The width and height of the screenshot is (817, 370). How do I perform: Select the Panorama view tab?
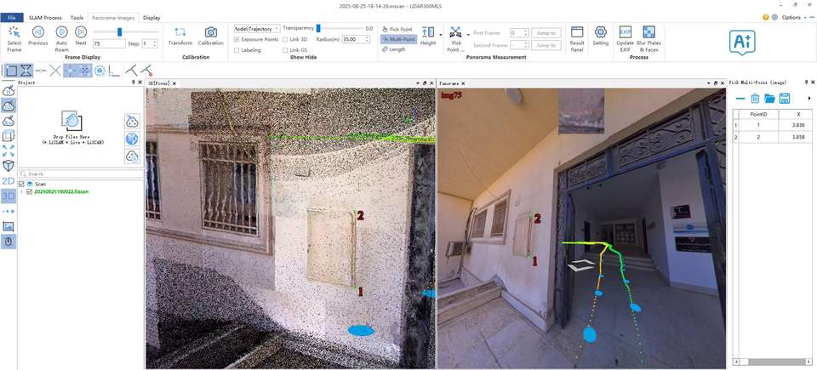[448, 83]
